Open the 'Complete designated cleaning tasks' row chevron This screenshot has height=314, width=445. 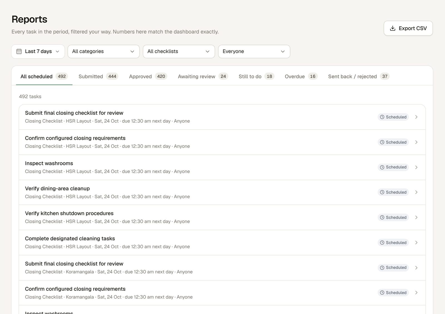tap(416, 243)
